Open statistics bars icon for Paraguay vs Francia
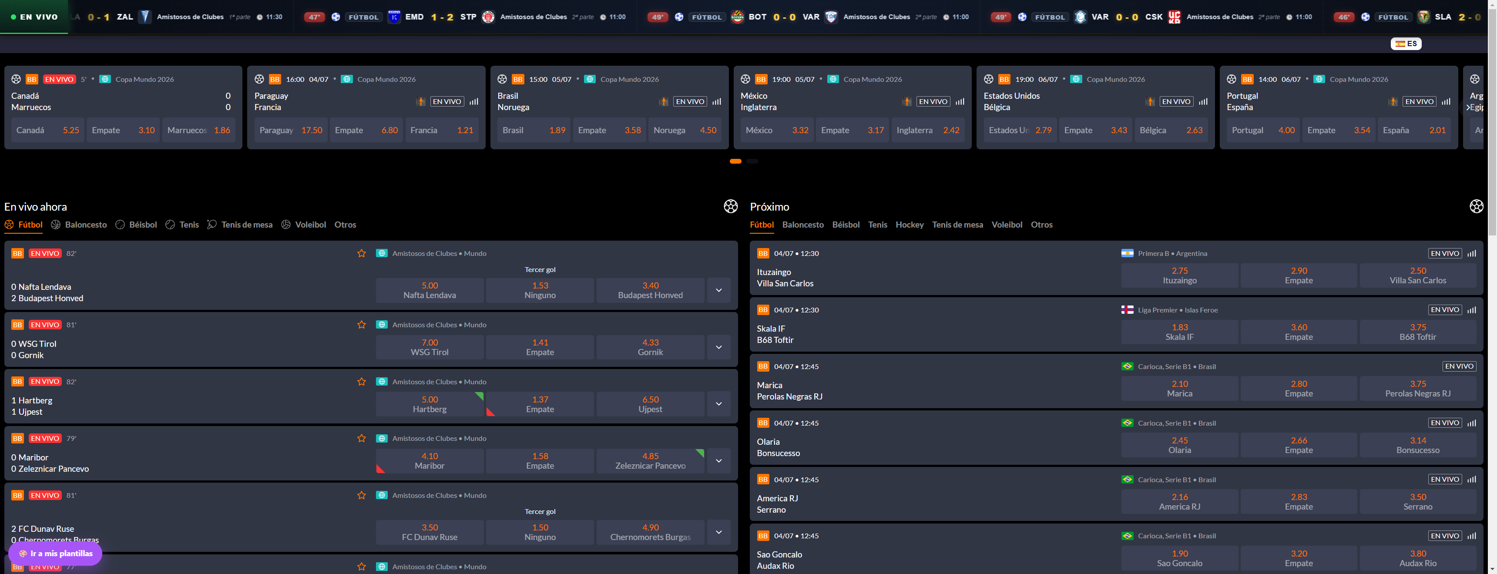 click(474, 102)
